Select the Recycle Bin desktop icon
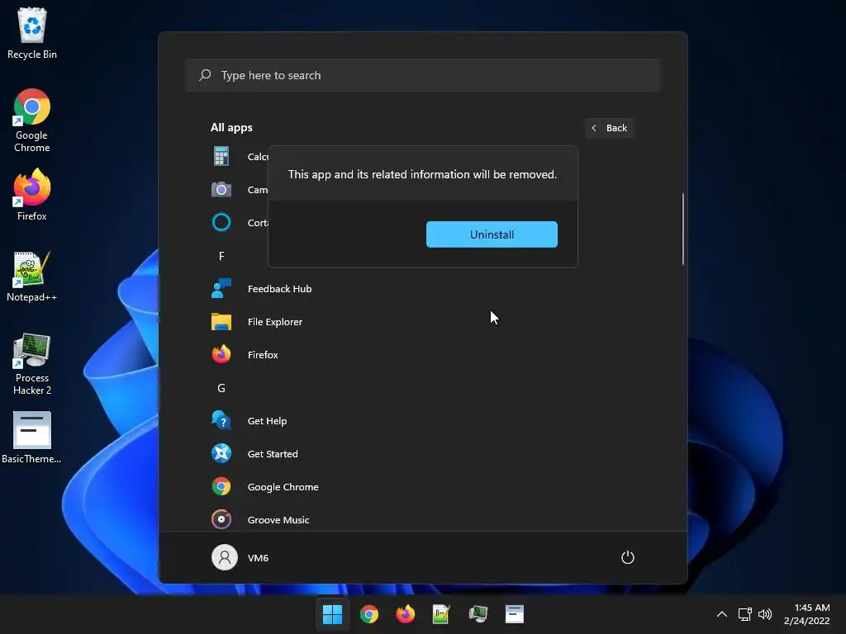846x634 pixels. click(x=32, y=33)
